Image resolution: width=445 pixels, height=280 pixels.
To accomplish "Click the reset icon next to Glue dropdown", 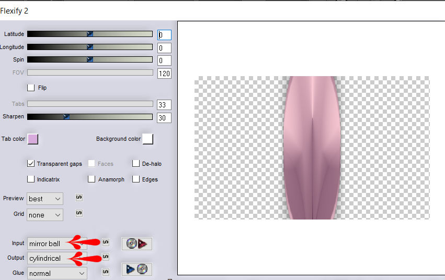I will 106,272.
